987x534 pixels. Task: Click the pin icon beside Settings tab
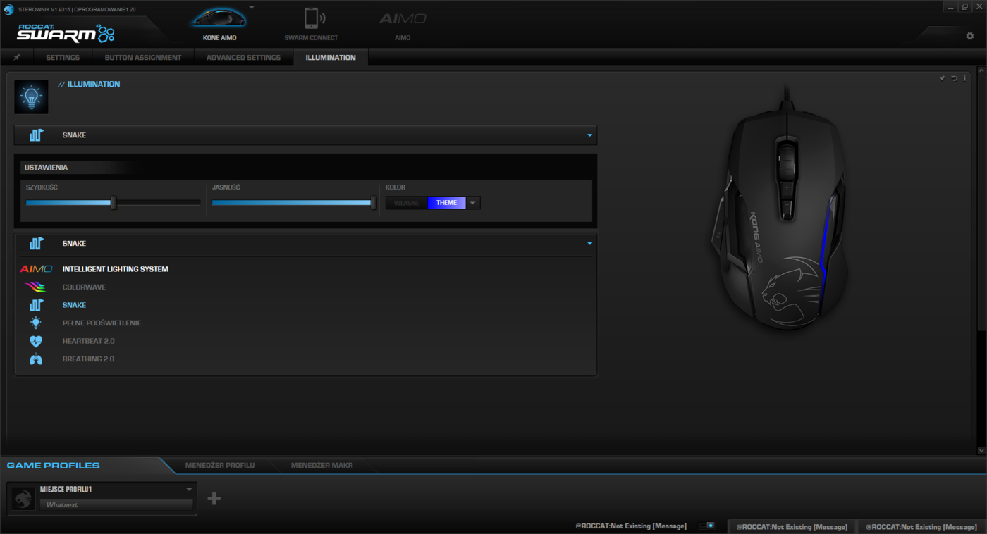tap(17, 57)
